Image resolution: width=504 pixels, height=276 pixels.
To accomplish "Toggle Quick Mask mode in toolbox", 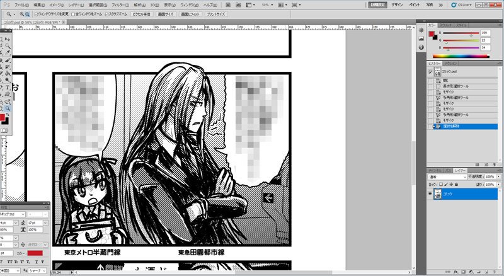I will (x=4, y=130).
